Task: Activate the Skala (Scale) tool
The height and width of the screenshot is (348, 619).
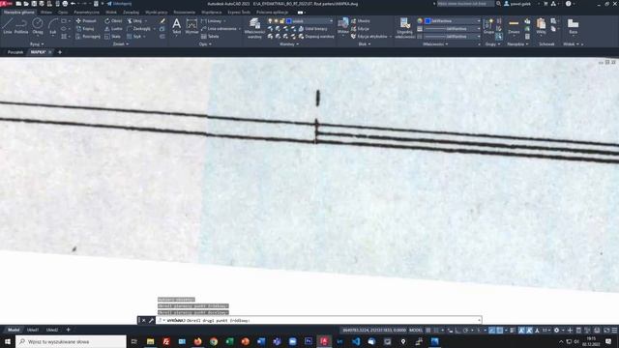Action: [x=112, y=37]
